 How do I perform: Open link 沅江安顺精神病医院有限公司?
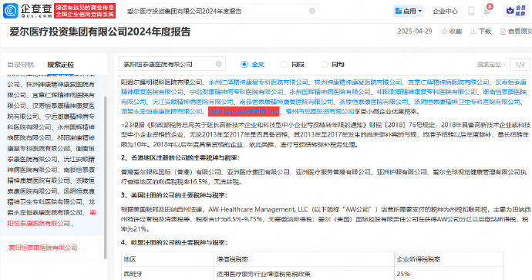pos(193,102)
